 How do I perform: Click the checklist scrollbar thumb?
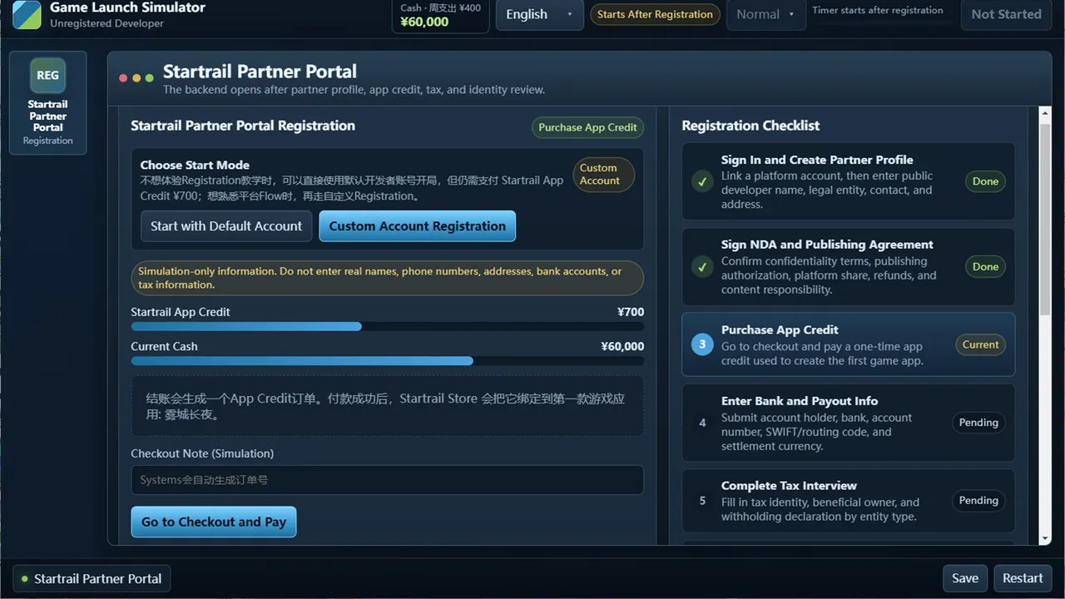[x=1046, y=219]
